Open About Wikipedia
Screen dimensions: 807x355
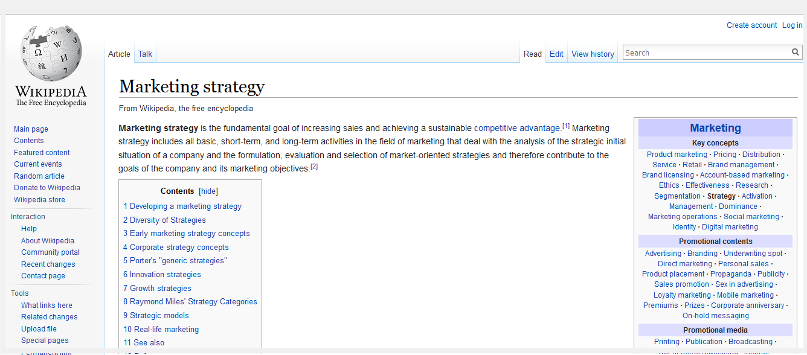click(48, 241)
